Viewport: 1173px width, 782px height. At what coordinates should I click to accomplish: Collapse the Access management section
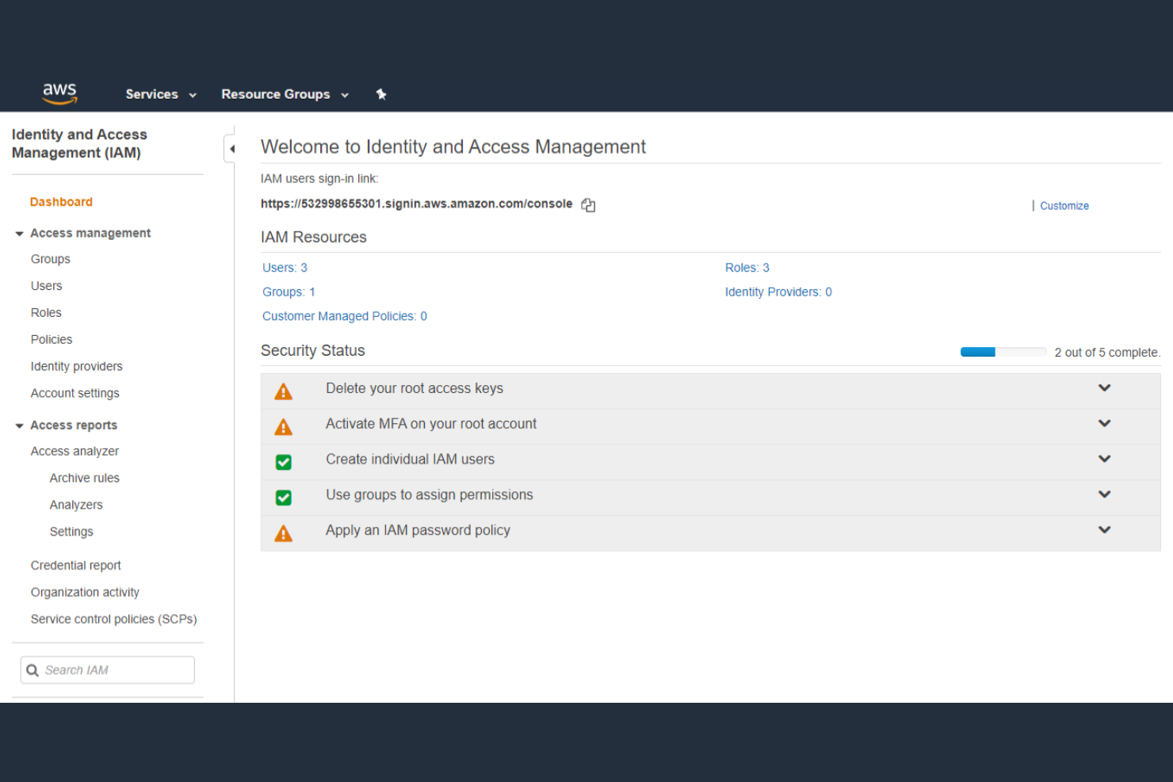tap(19, 232)
